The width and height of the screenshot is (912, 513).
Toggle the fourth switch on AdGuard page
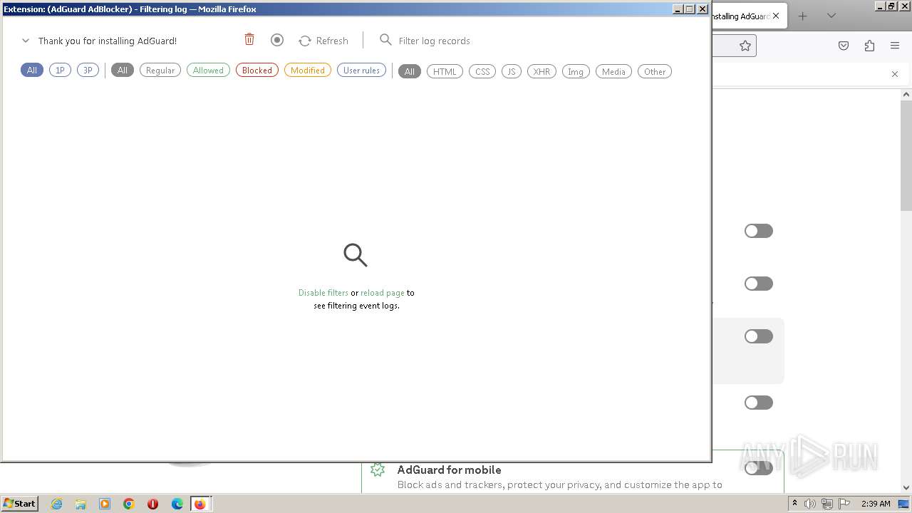[759, 403]
